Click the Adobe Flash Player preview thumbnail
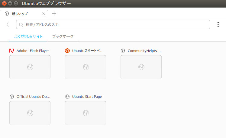The width and height of the screenshot is (226, 138). pos(30,67)
